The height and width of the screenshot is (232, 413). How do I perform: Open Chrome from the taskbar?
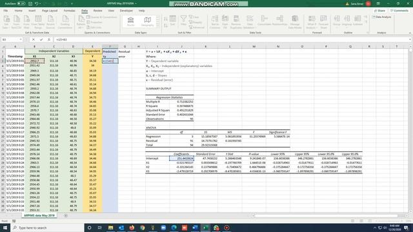point(143,227)
